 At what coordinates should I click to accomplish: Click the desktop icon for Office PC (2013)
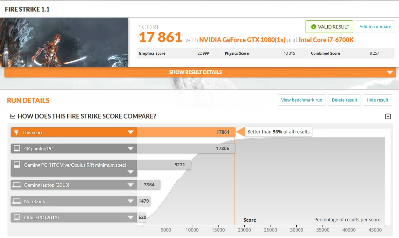[x=17, y=217]
